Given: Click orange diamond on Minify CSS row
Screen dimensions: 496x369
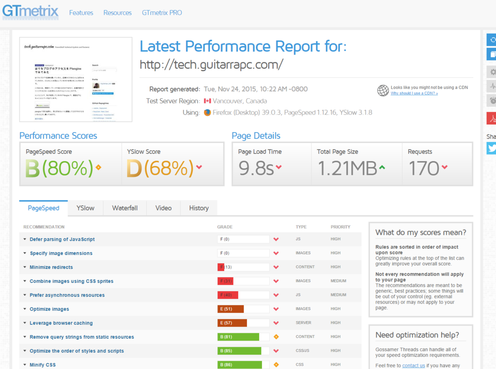Looking at the screenshot, I should point(276,365).
